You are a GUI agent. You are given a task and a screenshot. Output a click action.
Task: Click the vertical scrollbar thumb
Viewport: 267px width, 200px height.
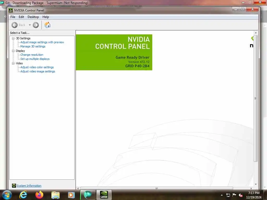click(256, 98)
